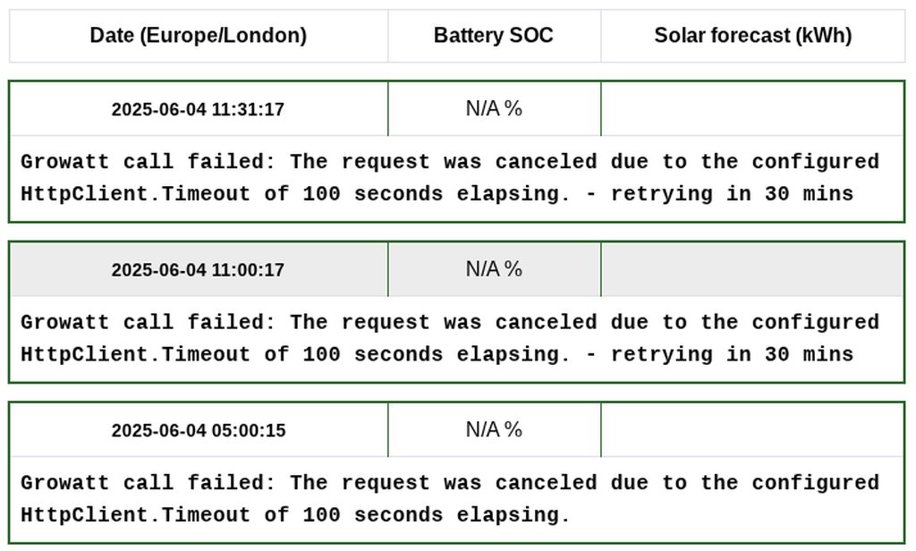Click the Battery SOC column header
This screenshot has height=551, width=916.
click(x=493, y=36)
